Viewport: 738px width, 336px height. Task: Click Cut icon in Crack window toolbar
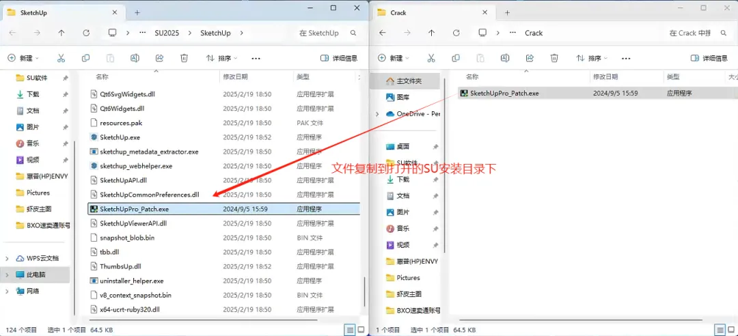[x=430, y=58]
